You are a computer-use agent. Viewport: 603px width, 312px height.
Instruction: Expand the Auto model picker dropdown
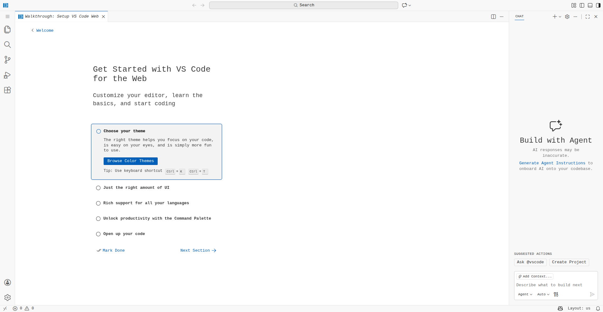(x=543, y=294)
